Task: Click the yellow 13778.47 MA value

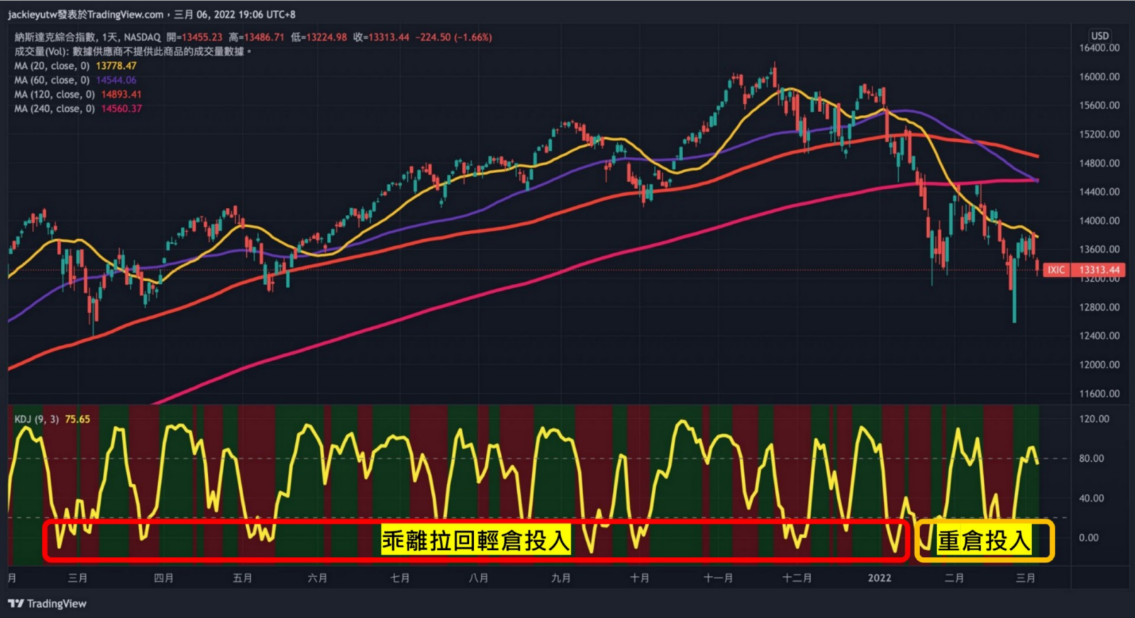Action: coord(116,66)
